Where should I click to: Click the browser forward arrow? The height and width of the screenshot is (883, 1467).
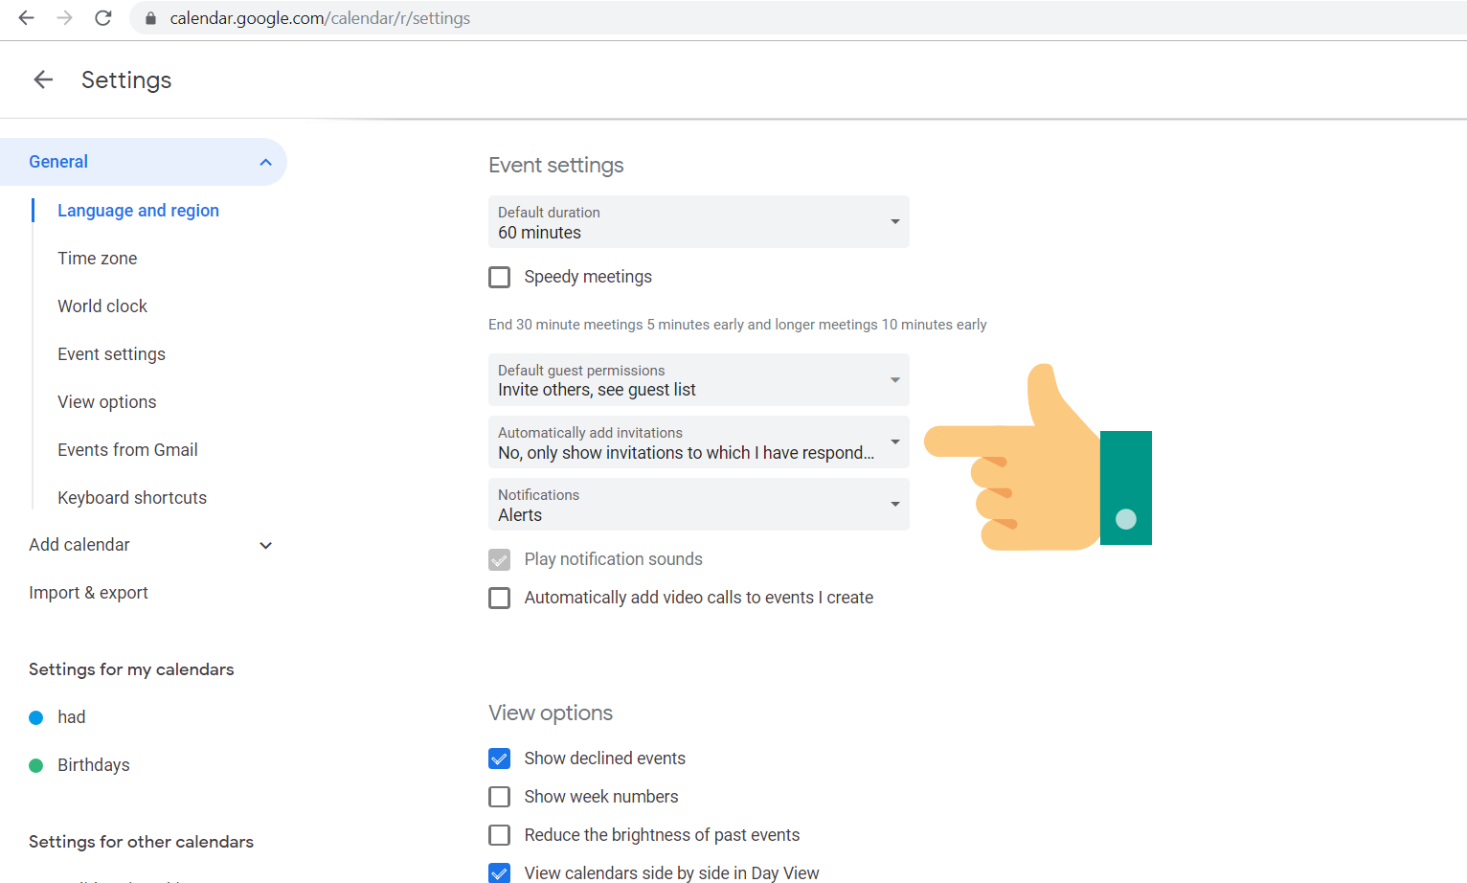[65, 18]
